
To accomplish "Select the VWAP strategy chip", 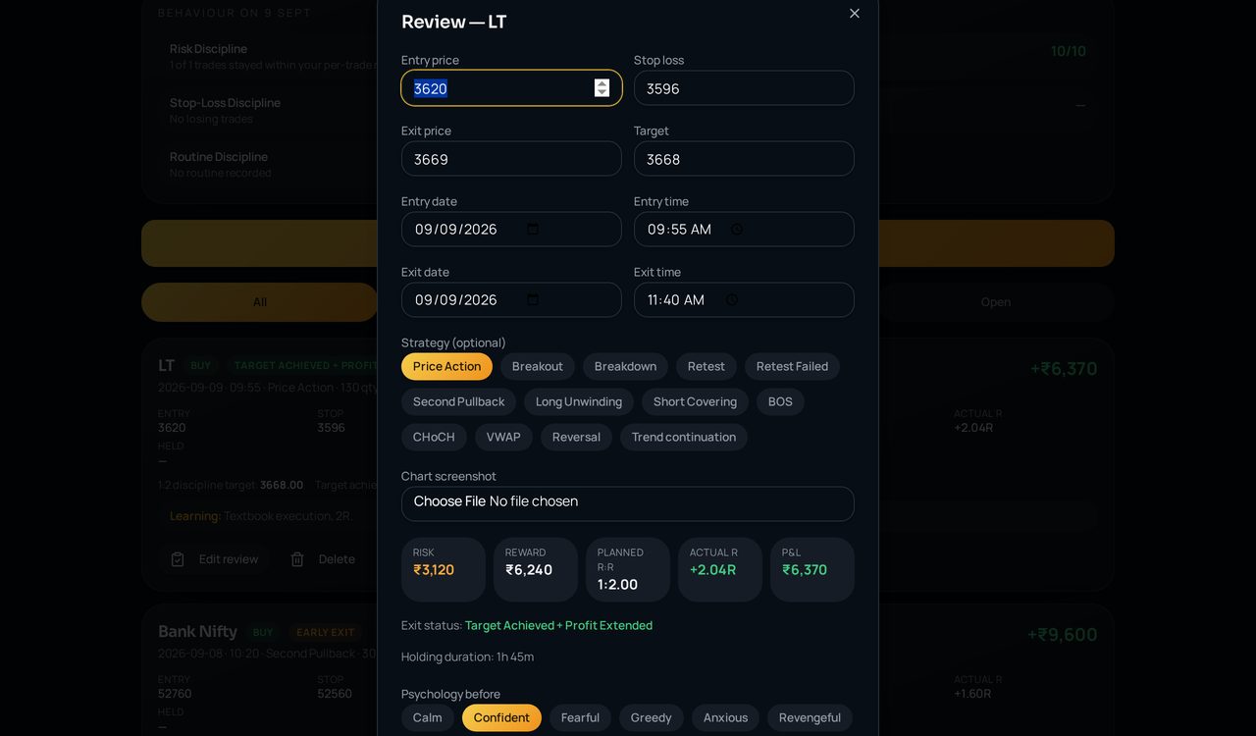I will pos(503,437).
